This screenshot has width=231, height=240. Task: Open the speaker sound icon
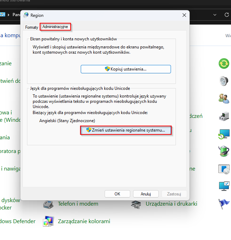[224, 81]
